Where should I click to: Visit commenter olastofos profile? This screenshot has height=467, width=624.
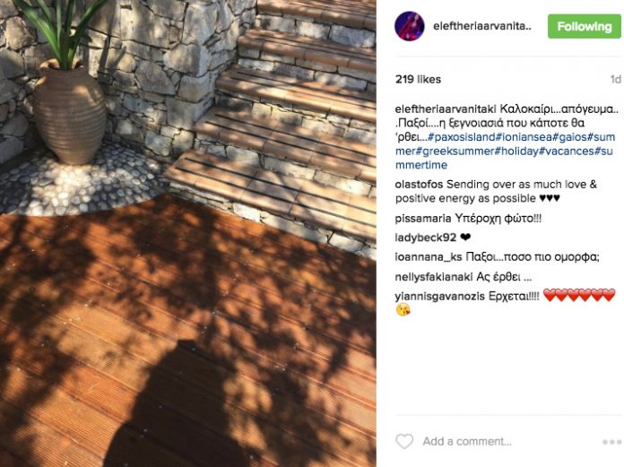point(419,185)
